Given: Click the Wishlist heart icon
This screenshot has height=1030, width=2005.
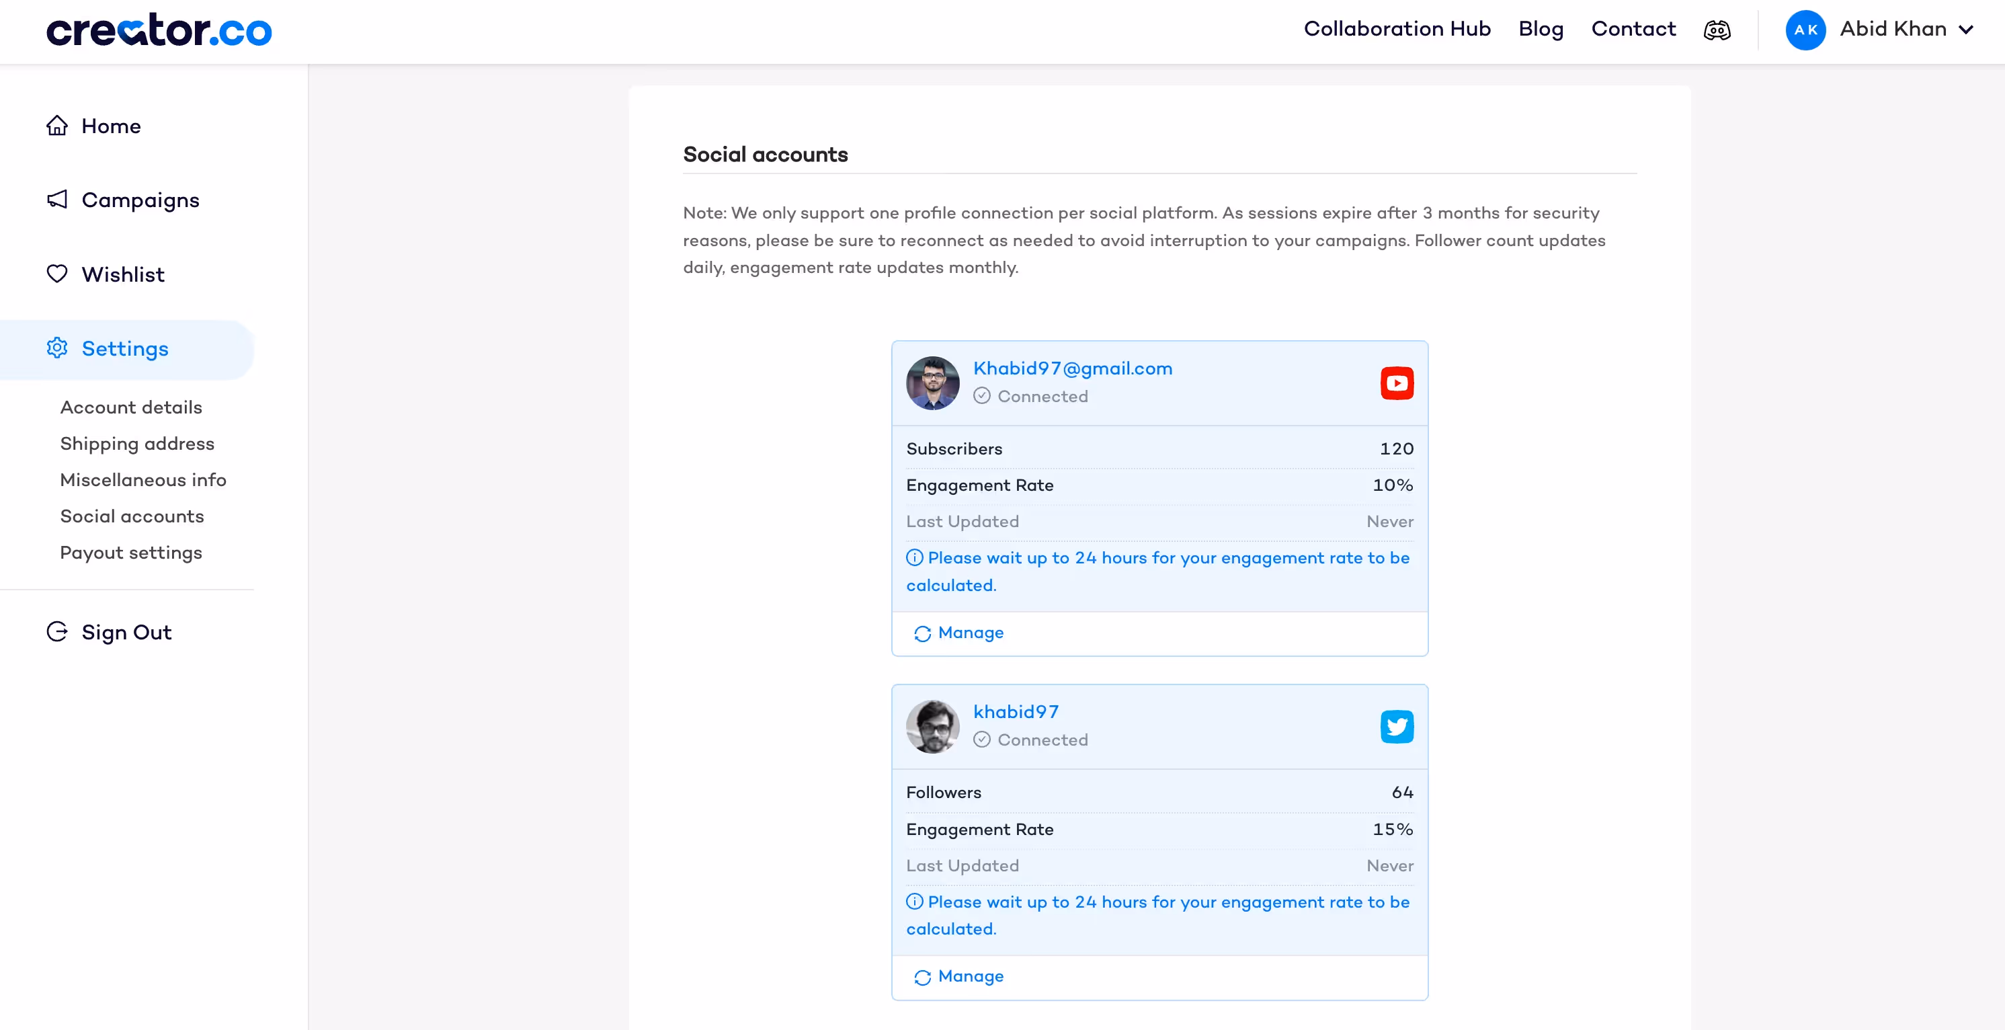Looking at the screenshot, I should click(x=57, y=274).
